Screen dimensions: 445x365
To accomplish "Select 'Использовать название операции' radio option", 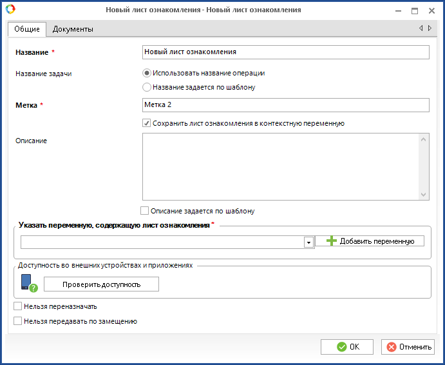I will pyautogui.click(x=147, y=74).
